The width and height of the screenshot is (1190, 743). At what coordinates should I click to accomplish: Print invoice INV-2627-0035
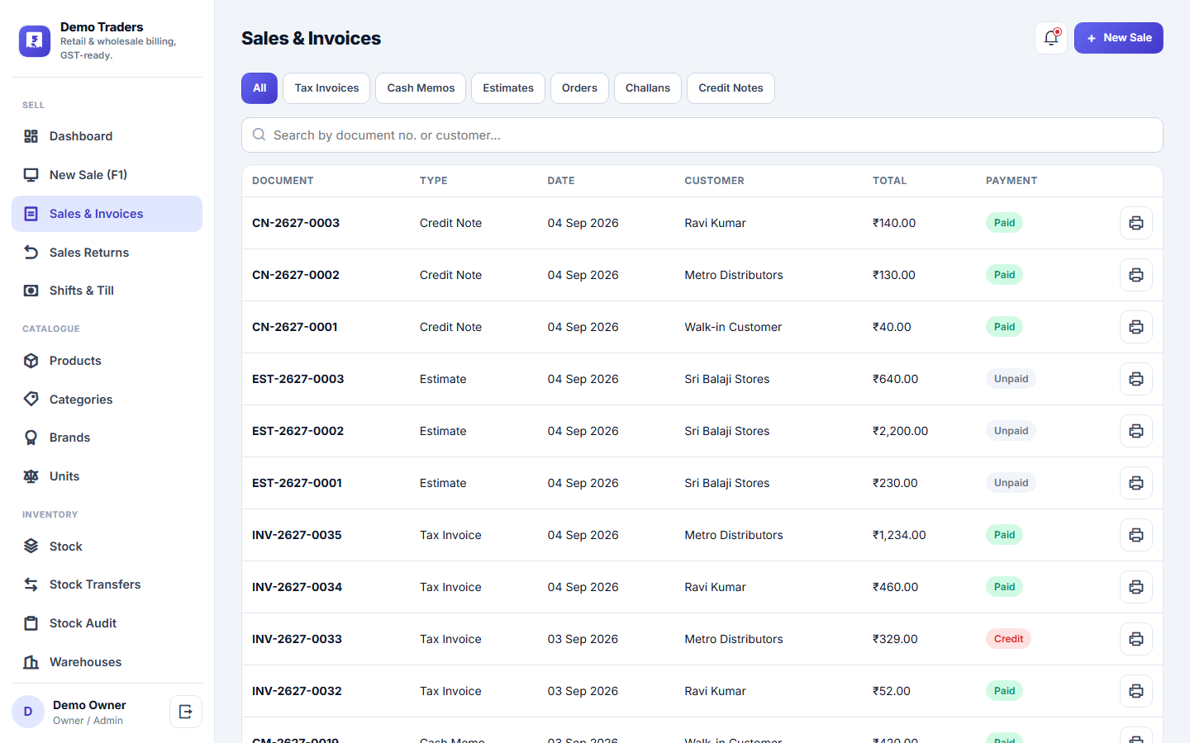coord(1136,535)
